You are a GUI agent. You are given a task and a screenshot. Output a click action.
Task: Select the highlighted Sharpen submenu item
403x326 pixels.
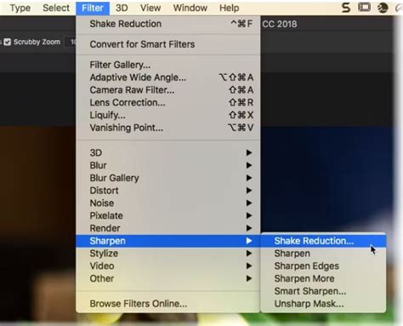(x=168, y=241)
